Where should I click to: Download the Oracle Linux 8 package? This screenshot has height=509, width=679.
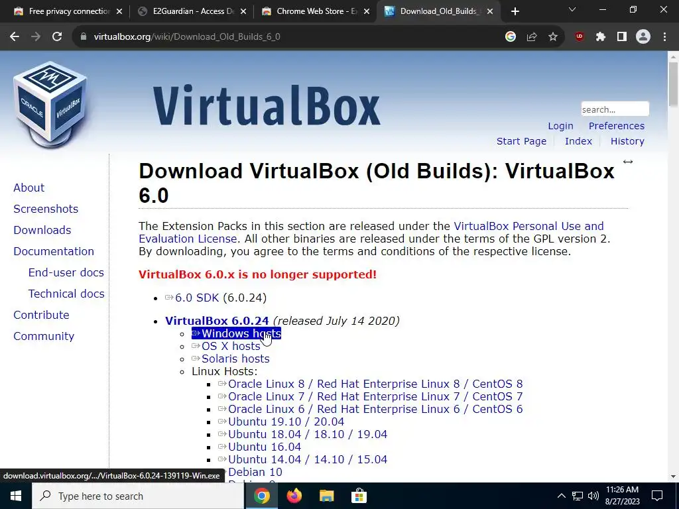[x=371, y=384]
